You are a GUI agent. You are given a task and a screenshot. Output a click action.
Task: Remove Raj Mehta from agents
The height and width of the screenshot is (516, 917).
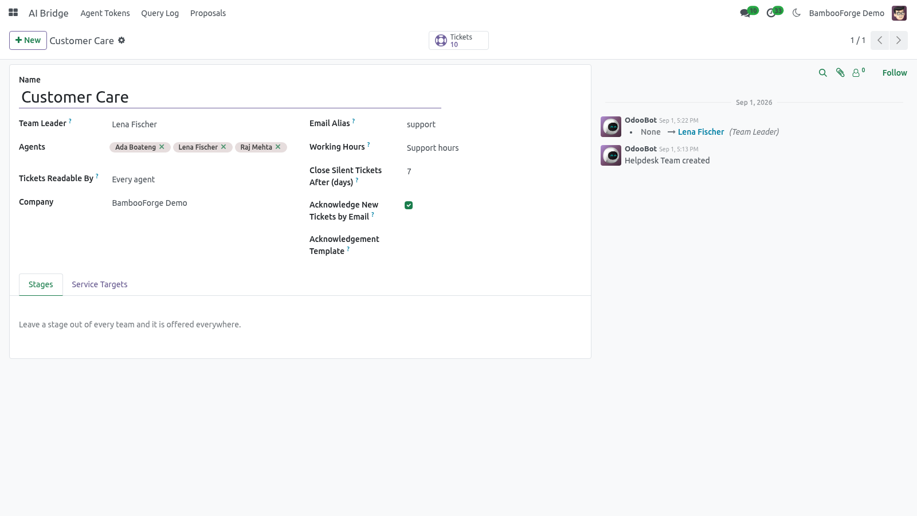point(278,147)
